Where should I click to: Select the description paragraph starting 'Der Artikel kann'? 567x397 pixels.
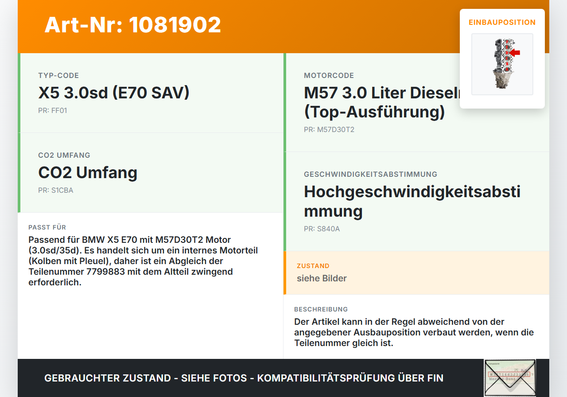coord(414,332)
